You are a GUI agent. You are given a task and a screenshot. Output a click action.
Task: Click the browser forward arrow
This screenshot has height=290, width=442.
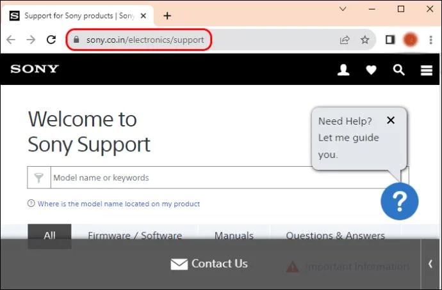[31, 40]
